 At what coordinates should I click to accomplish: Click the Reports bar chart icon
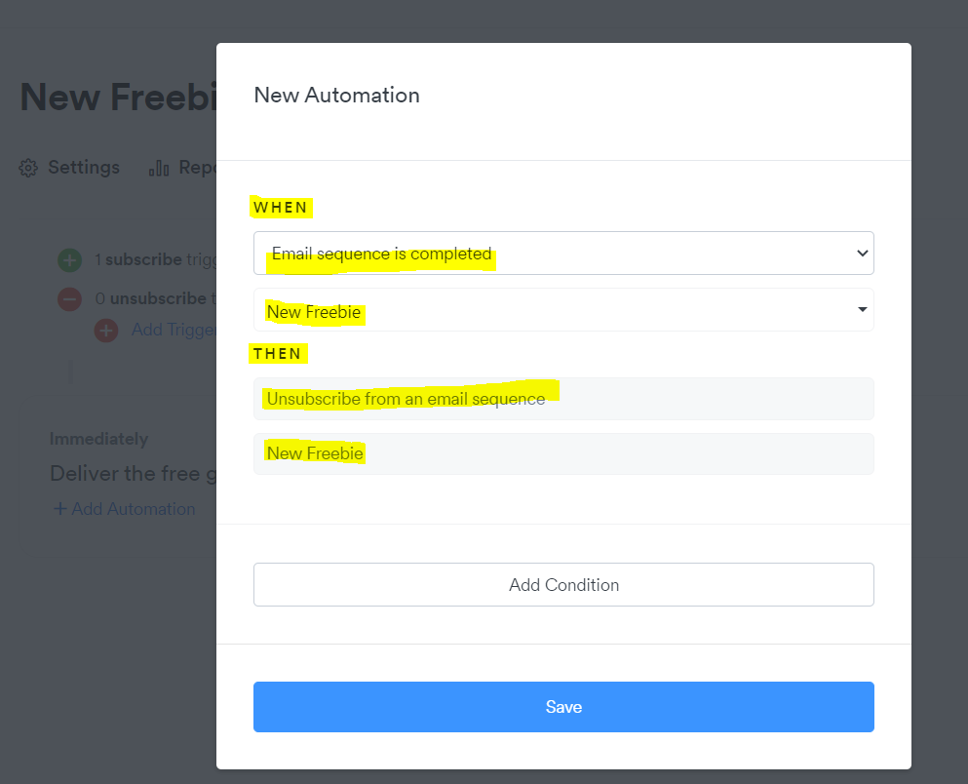159,168
